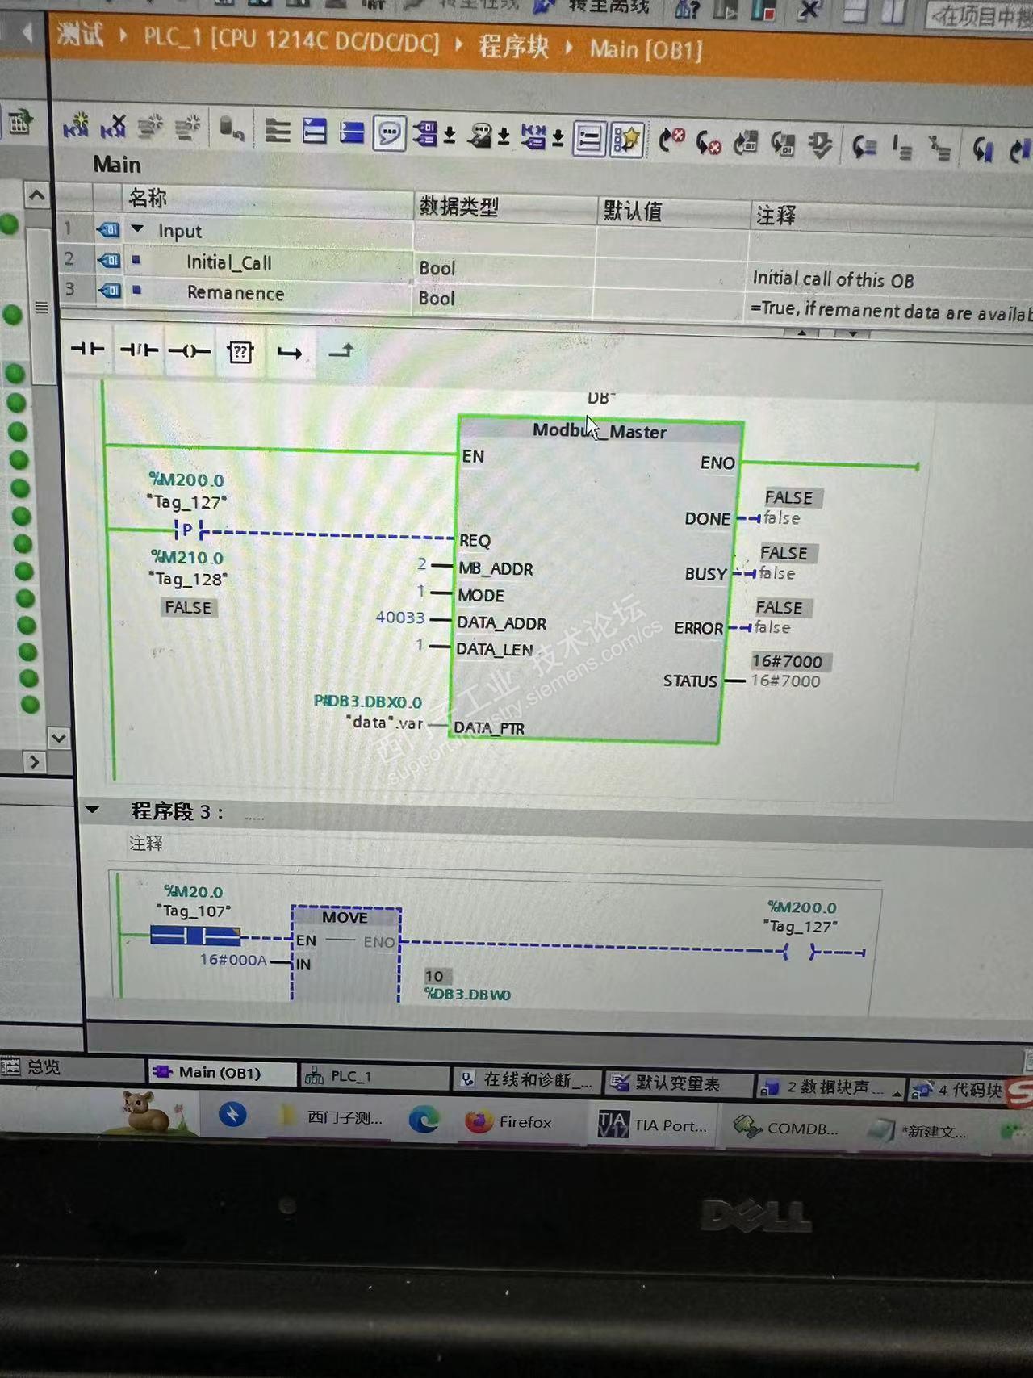Click the down arrow of the left panel scrollbar
This screenshot has width=1033, height=1378.
(58, 737)
